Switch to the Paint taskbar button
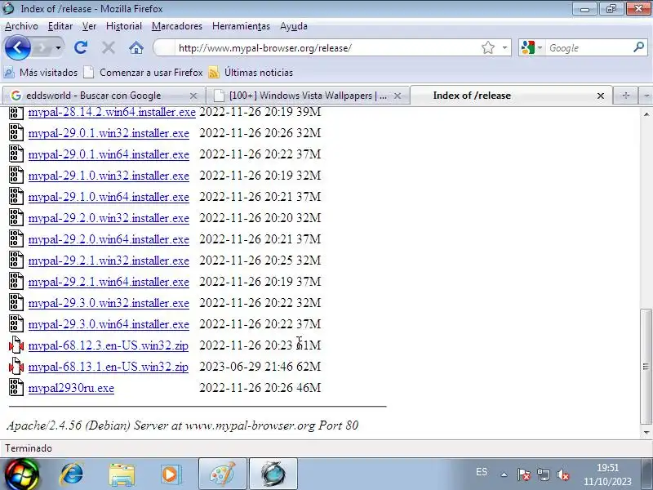 [223, 474]
